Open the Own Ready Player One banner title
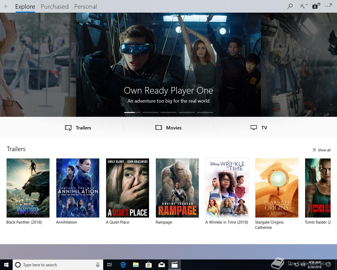 pos(168,90)
